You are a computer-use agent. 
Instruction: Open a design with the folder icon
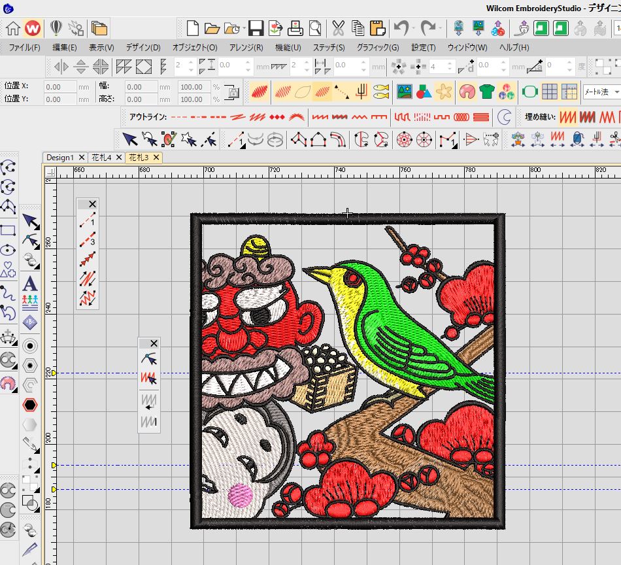[212, 29]
